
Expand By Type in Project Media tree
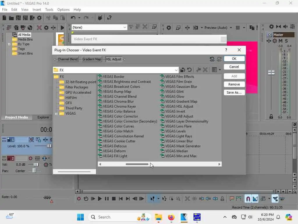point(9,44)
